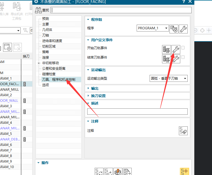
Task: Click the 注释 annotation tag icon
Action: click(183, 131)
